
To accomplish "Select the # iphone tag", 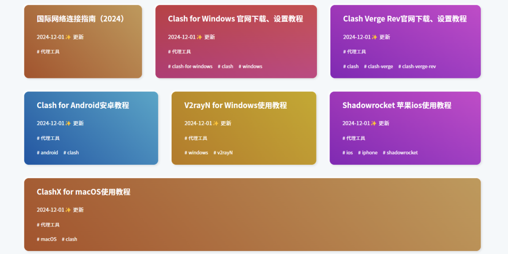I will 368,153.
